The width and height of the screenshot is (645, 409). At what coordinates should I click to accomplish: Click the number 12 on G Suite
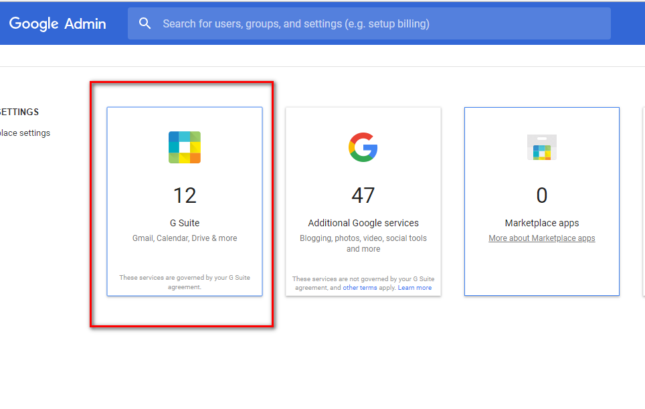pyautogui.click(x=185, y=195)
